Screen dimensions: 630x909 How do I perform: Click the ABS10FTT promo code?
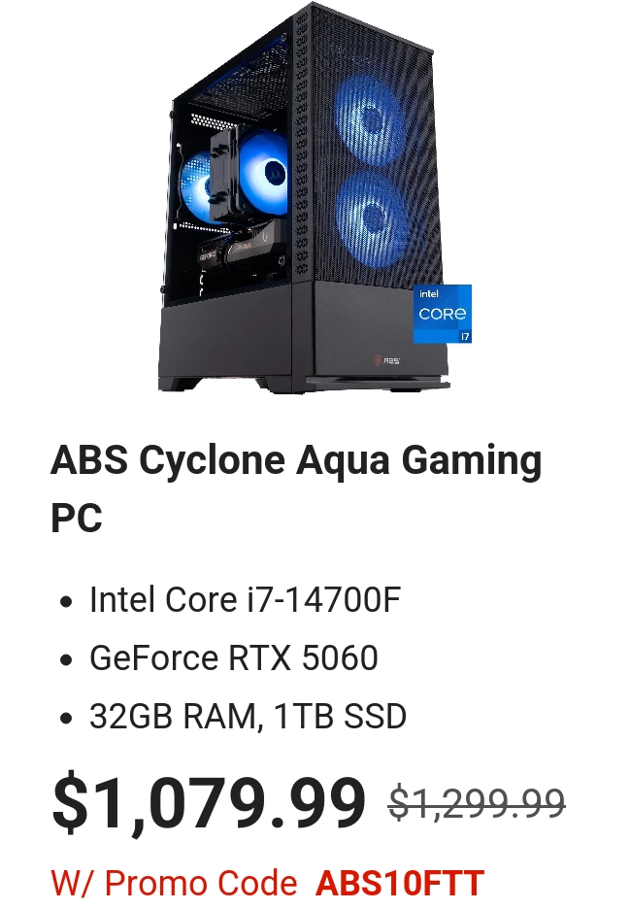[x=400, y=883]
